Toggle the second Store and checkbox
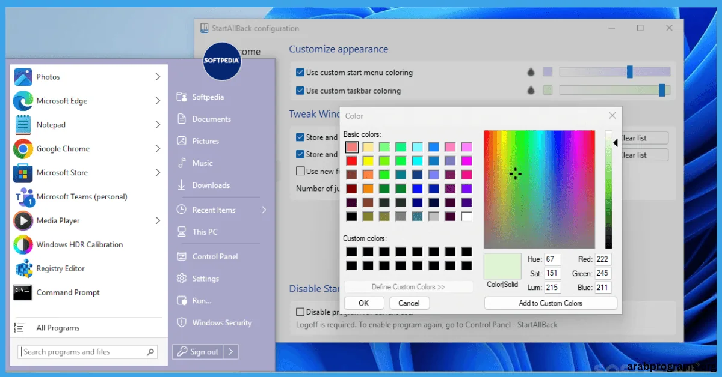This screenshot has height=377, width=722. click(300, 154)
